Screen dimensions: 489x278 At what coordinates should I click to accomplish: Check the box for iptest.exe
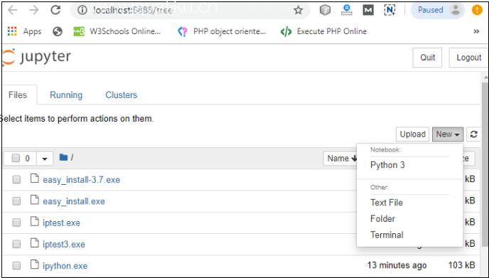(x=16, y=223)
